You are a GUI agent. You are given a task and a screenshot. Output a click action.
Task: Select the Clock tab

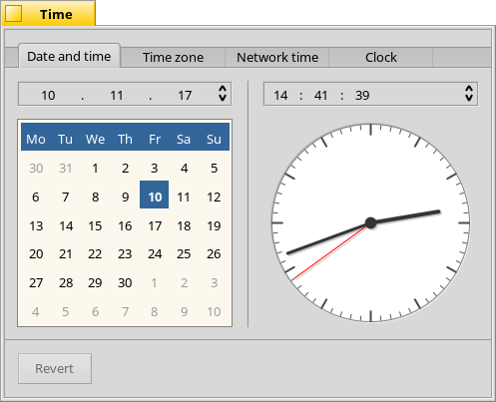pyautogui.click(x=381, y=58)
